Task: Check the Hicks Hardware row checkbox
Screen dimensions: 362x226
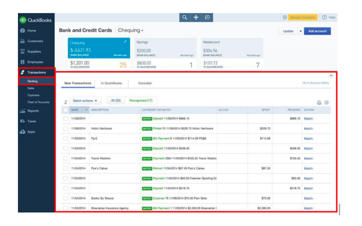Action: [x=65, y=129]
